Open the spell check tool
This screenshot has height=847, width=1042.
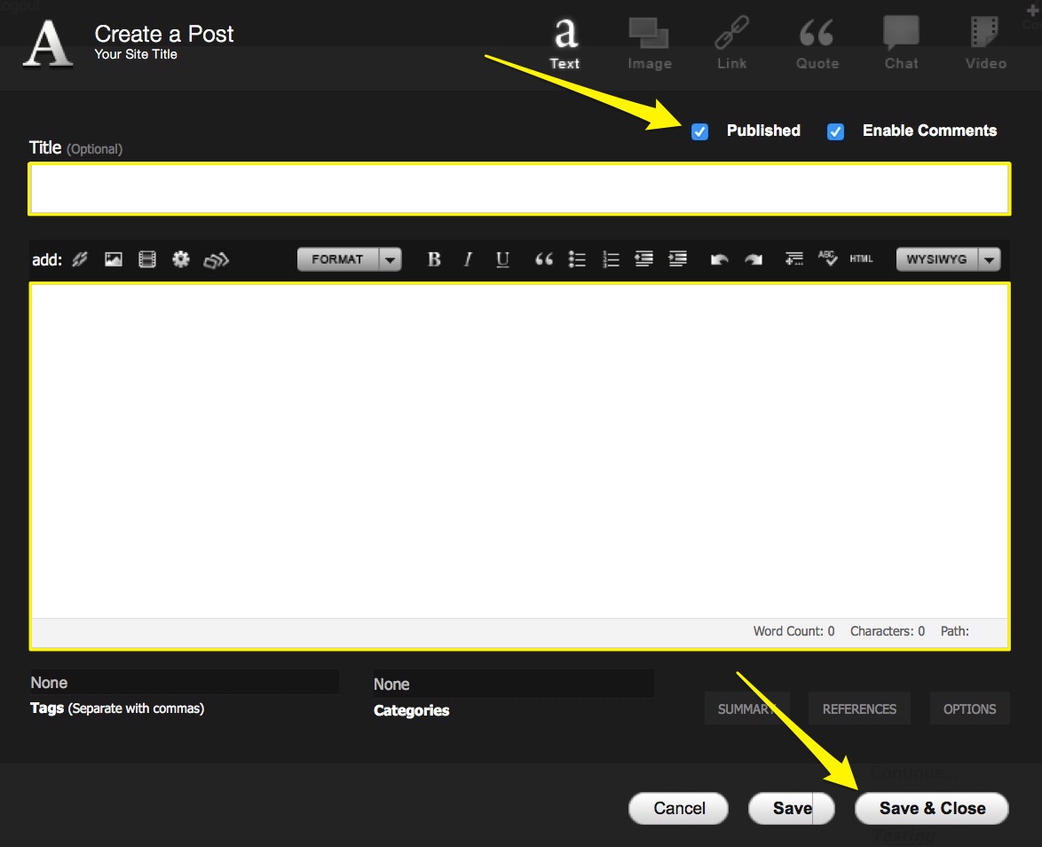click(x=827, y=258)
